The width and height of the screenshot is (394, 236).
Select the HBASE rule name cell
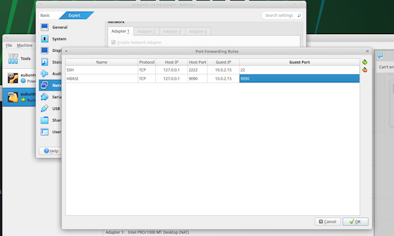pyautogui.click(x=102, y=79)
